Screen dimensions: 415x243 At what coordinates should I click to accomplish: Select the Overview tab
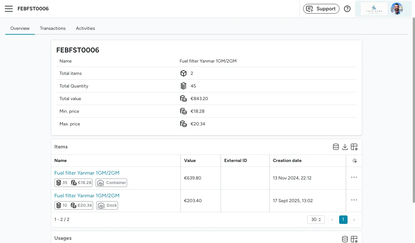click(20, 28)
